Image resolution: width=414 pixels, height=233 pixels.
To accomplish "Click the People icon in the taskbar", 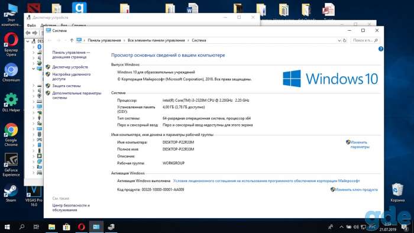I will 331,227.
